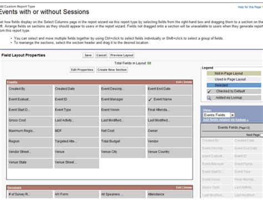Select the Event Descrip... field tile
Screen dimensions: 263x200
click(123, 89)
